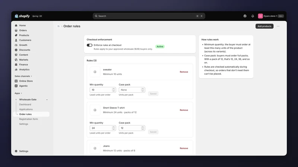
Task: Click Minimum 24 units · packs of 12 text
Action: 120,112
